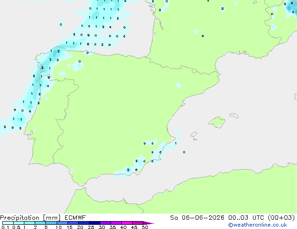Viewport: 297px width, 229px height.
Task: Select the 25–30 mm dark navy swatch
Action: [95, 223]
